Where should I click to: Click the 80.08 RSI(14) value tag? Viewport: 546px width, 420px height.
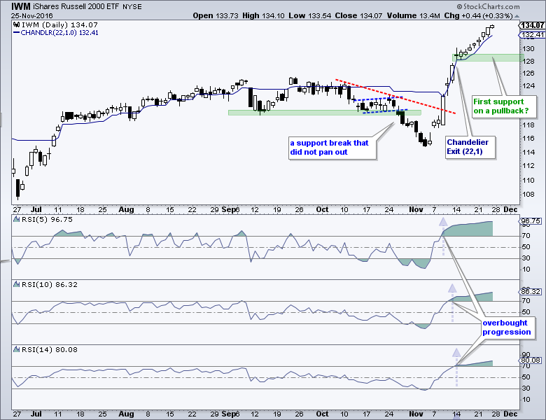(531, 360)
